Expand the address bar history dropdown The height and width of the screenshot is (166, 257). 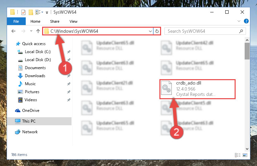point(150,31)
